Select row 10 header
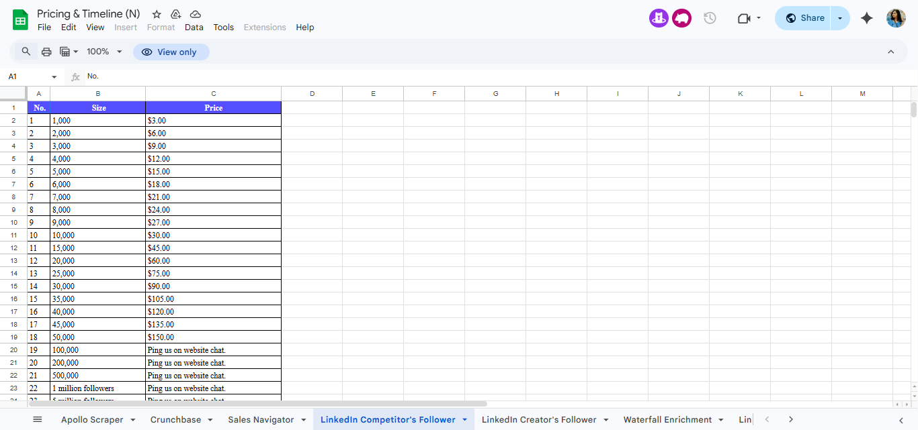Image resolution: width=918 pixels, height=430 pixels. pyautogui.click(x=13, y=223)
